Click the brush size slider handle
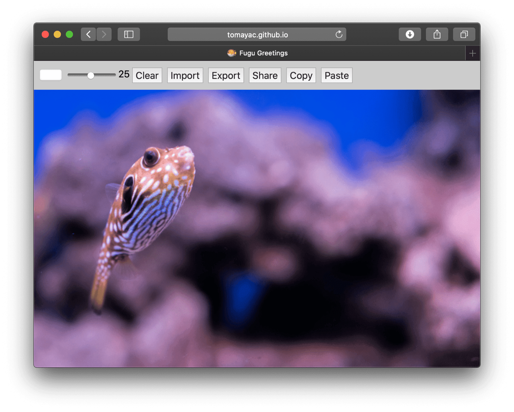 pos(91,75)
